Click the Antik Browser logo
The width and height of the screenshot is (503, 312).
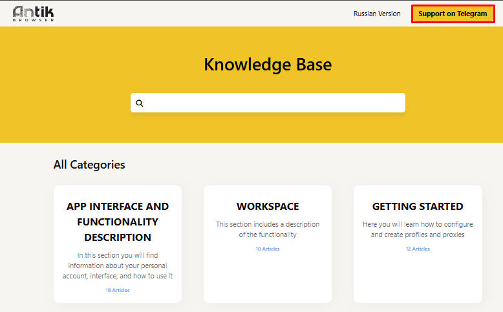(33, 14)
